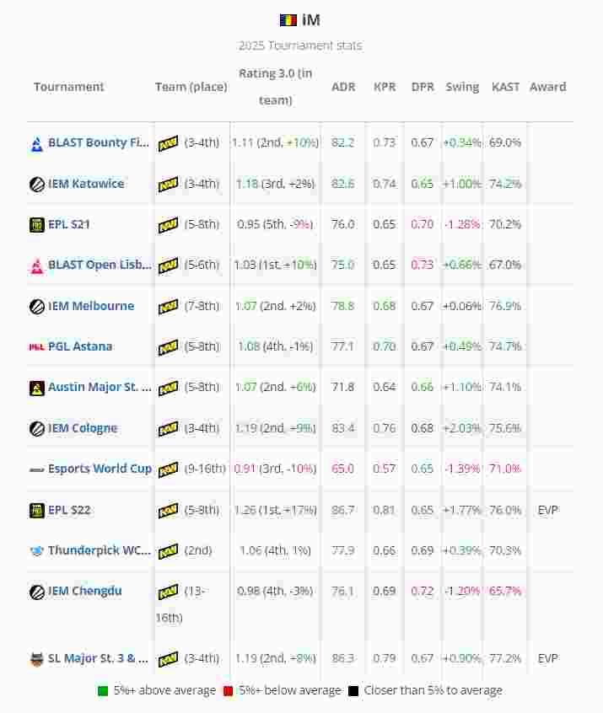This screenshot has width=603, height=713.
Task: Open the IEM Chengdu tournament link
Action: click(x=84, y=591)
